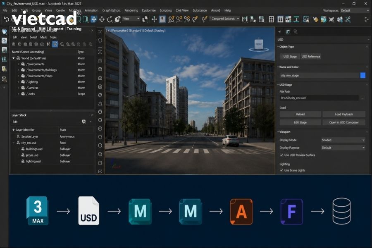Screen dimensions: 372x248
Task: Toggle Percent Snap in main toolbar
Action: [x=187, y=19]
